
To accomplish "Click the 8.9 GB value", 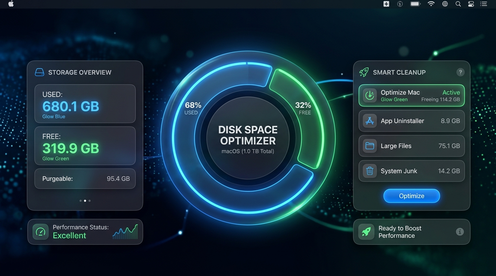I will [450, 121].
